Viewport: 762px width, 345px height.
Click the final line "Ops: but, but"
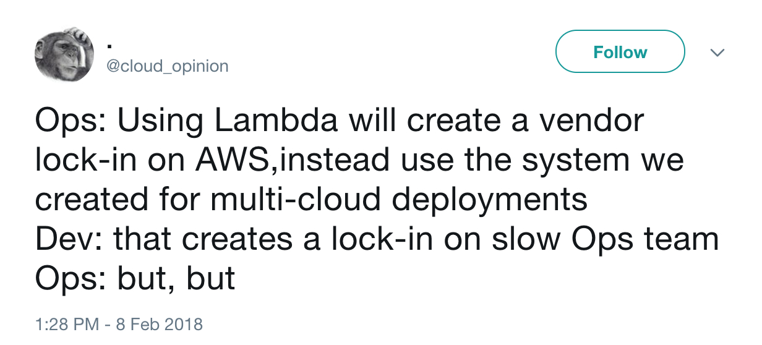click(135, 278)
